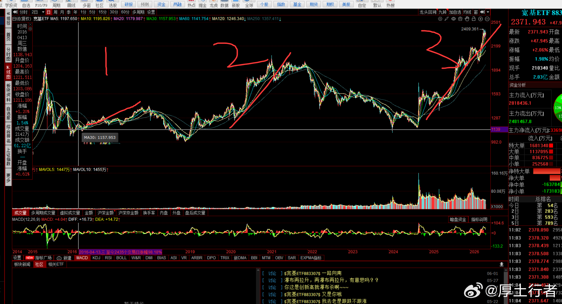Open the toolbox icon above the chart
562x304 pixels.
(x=460, y=19)
